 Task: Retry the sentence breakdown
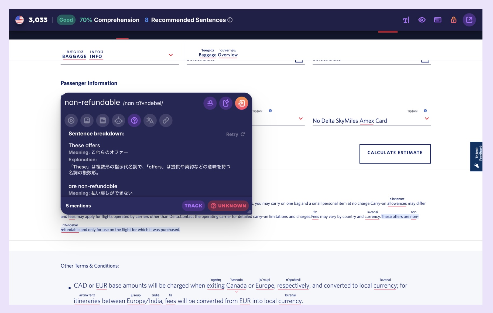pos(235,134)
